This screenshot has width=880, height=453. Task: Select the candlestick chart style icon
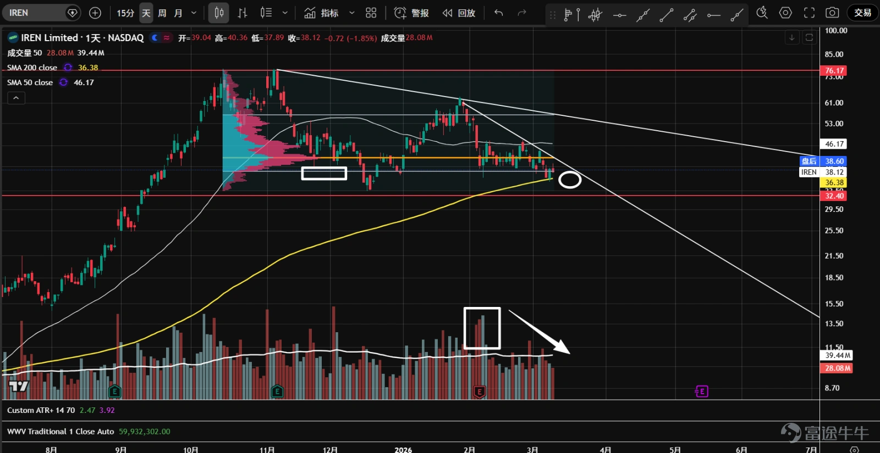(x=219, y=13)
